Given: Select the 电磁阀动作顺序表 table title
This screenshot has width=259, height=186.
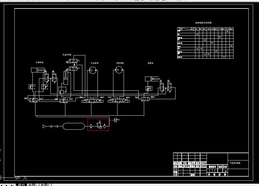Looking at the screenshot, I should click(x=203, y=23).
